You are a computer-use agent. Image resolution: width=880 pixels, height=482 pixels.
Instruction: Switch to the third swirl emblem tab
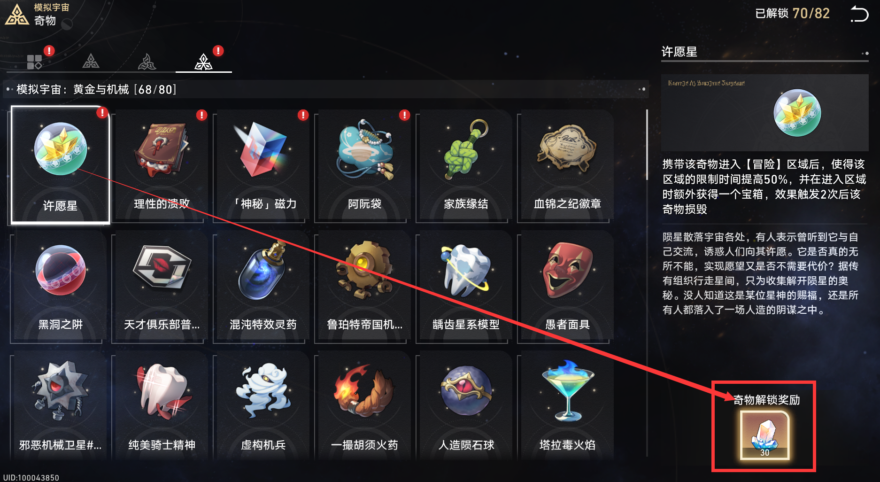147,62
